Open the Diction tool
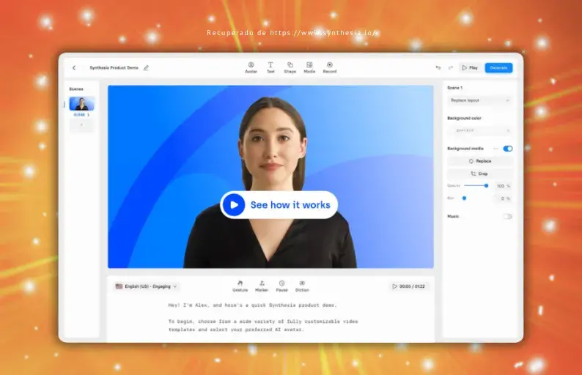Viewport: 582px width, 375px height. [302, 286]
